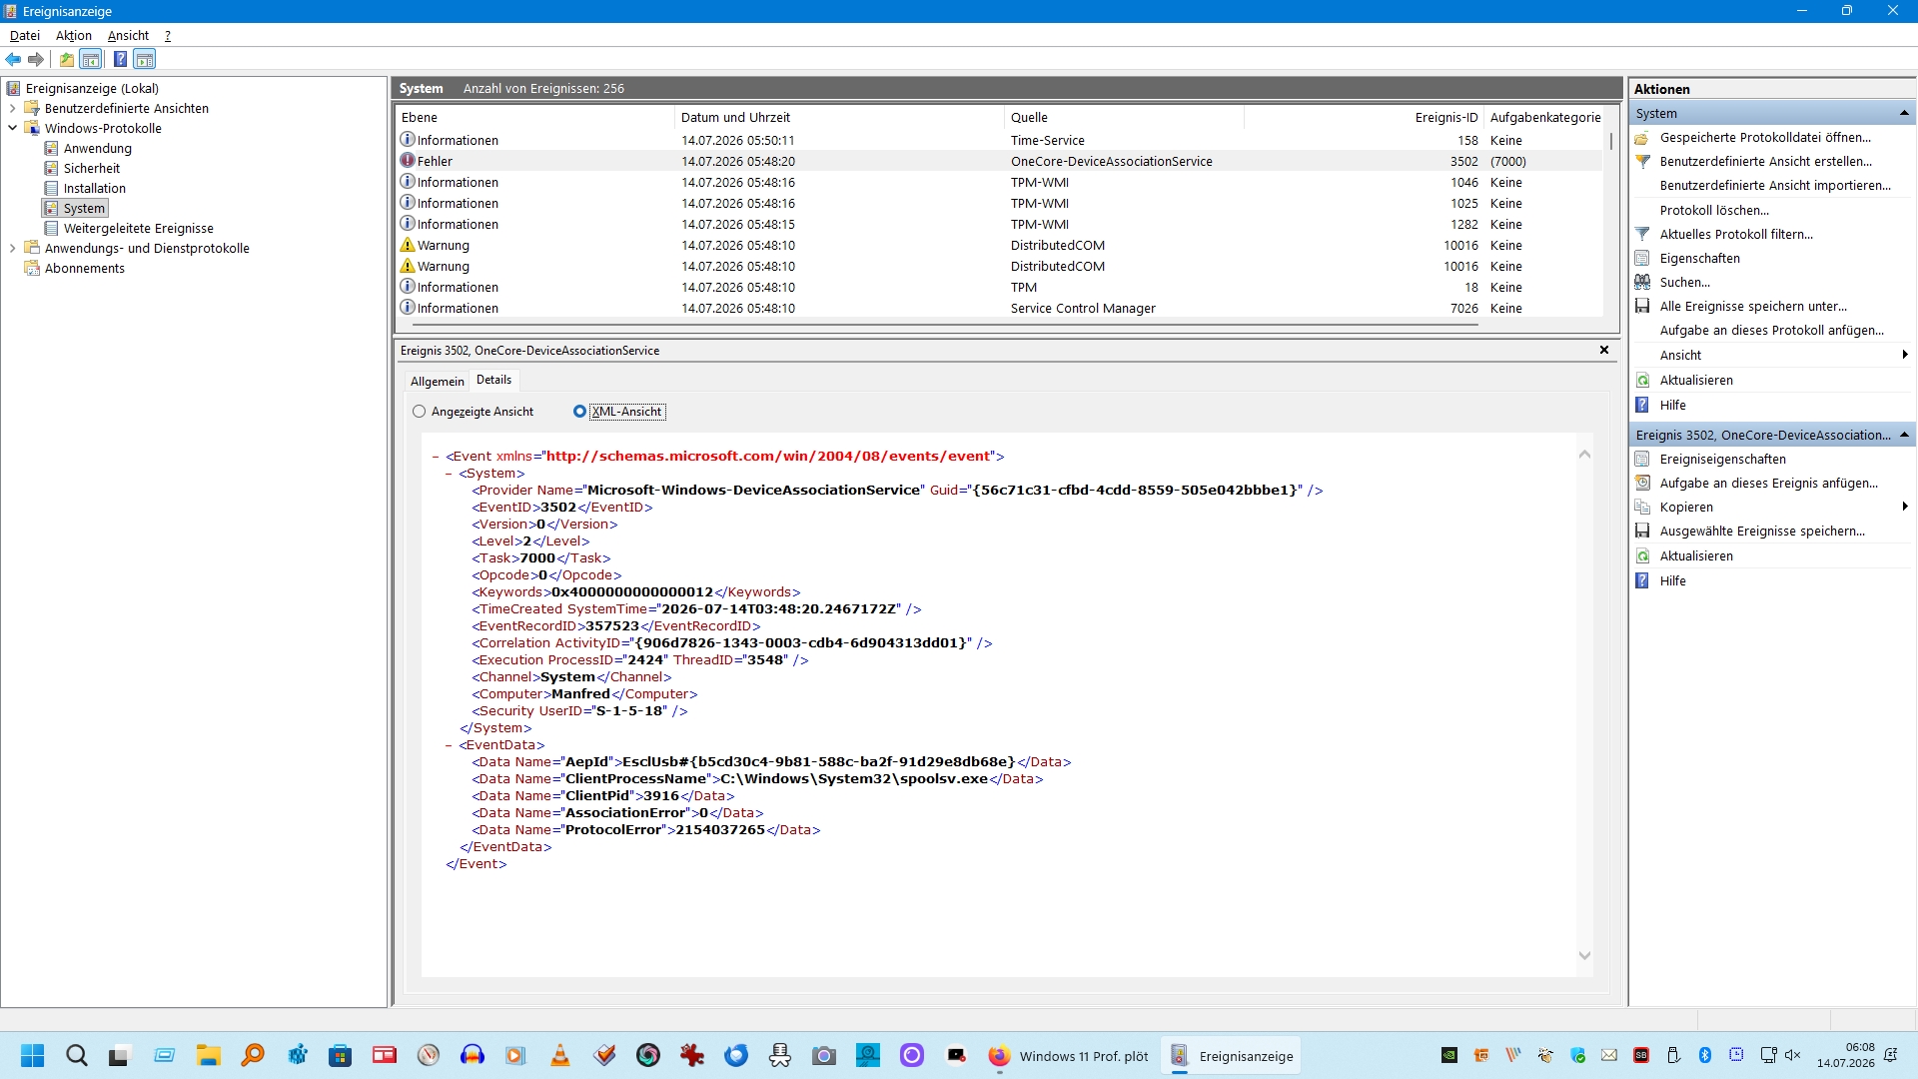Expand 'Benutzerdefinierte Ansichten' tree node
Screen dimensions: 1918x1079
point(12,108)
